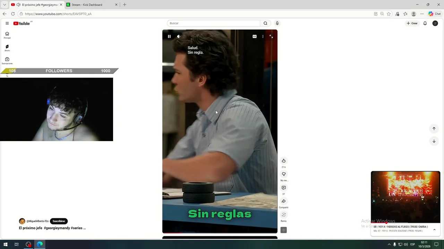Mute the tab via its speaker icon
Screen dimensions: 444x249
18,5
